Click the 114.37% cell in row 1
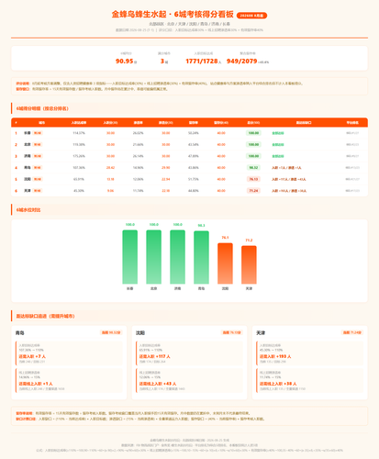 (79, 133)
